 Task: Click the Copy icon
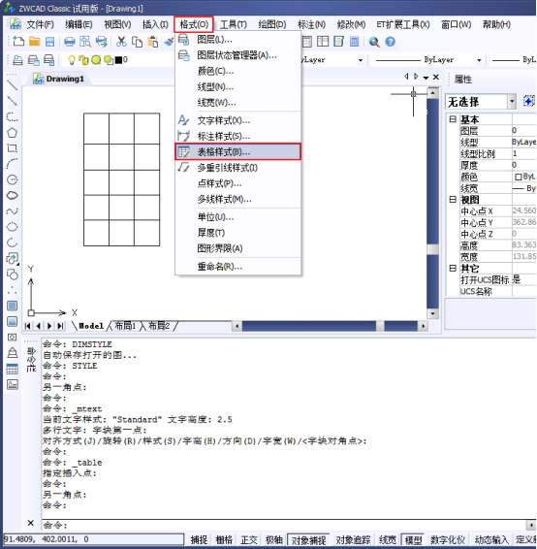137,42
